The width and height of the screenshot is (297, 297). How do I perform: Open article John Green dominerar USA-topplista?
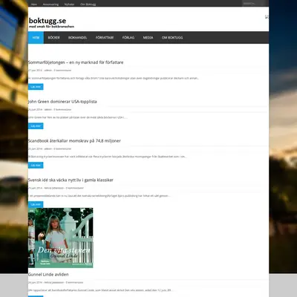[x=62, y=102]
